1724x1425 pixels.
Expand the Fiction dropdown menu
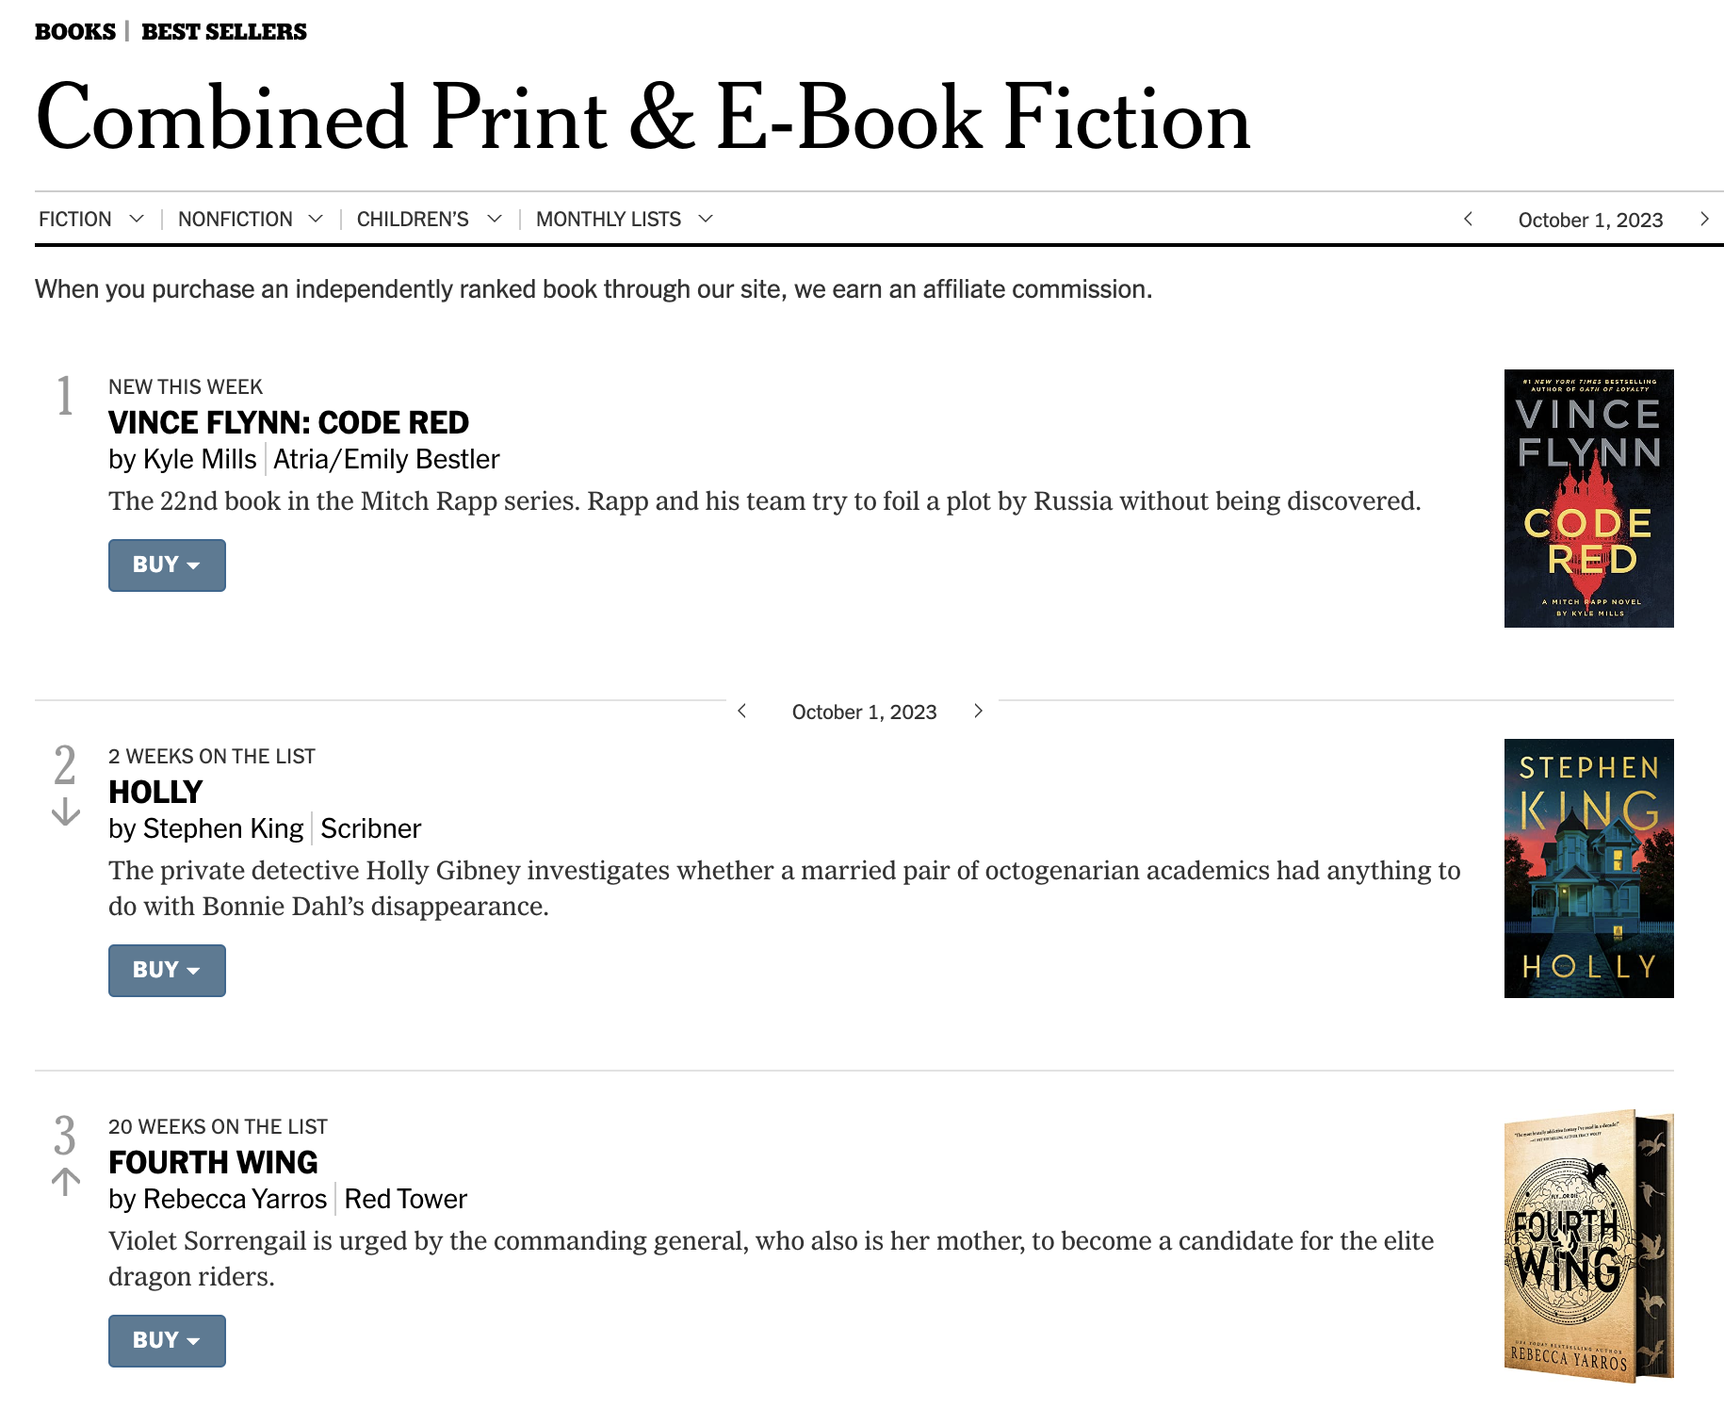(x=91, y=219)
